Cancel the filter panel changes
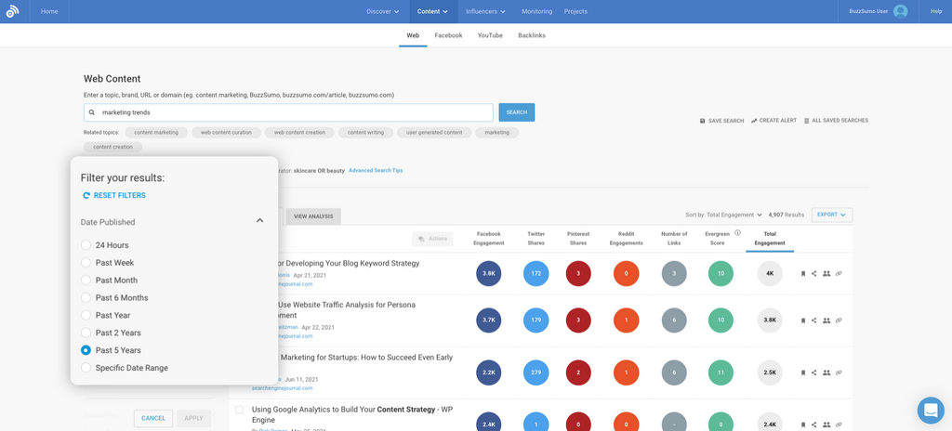This screenshot has height=431, width=952. tap(153, 418)
